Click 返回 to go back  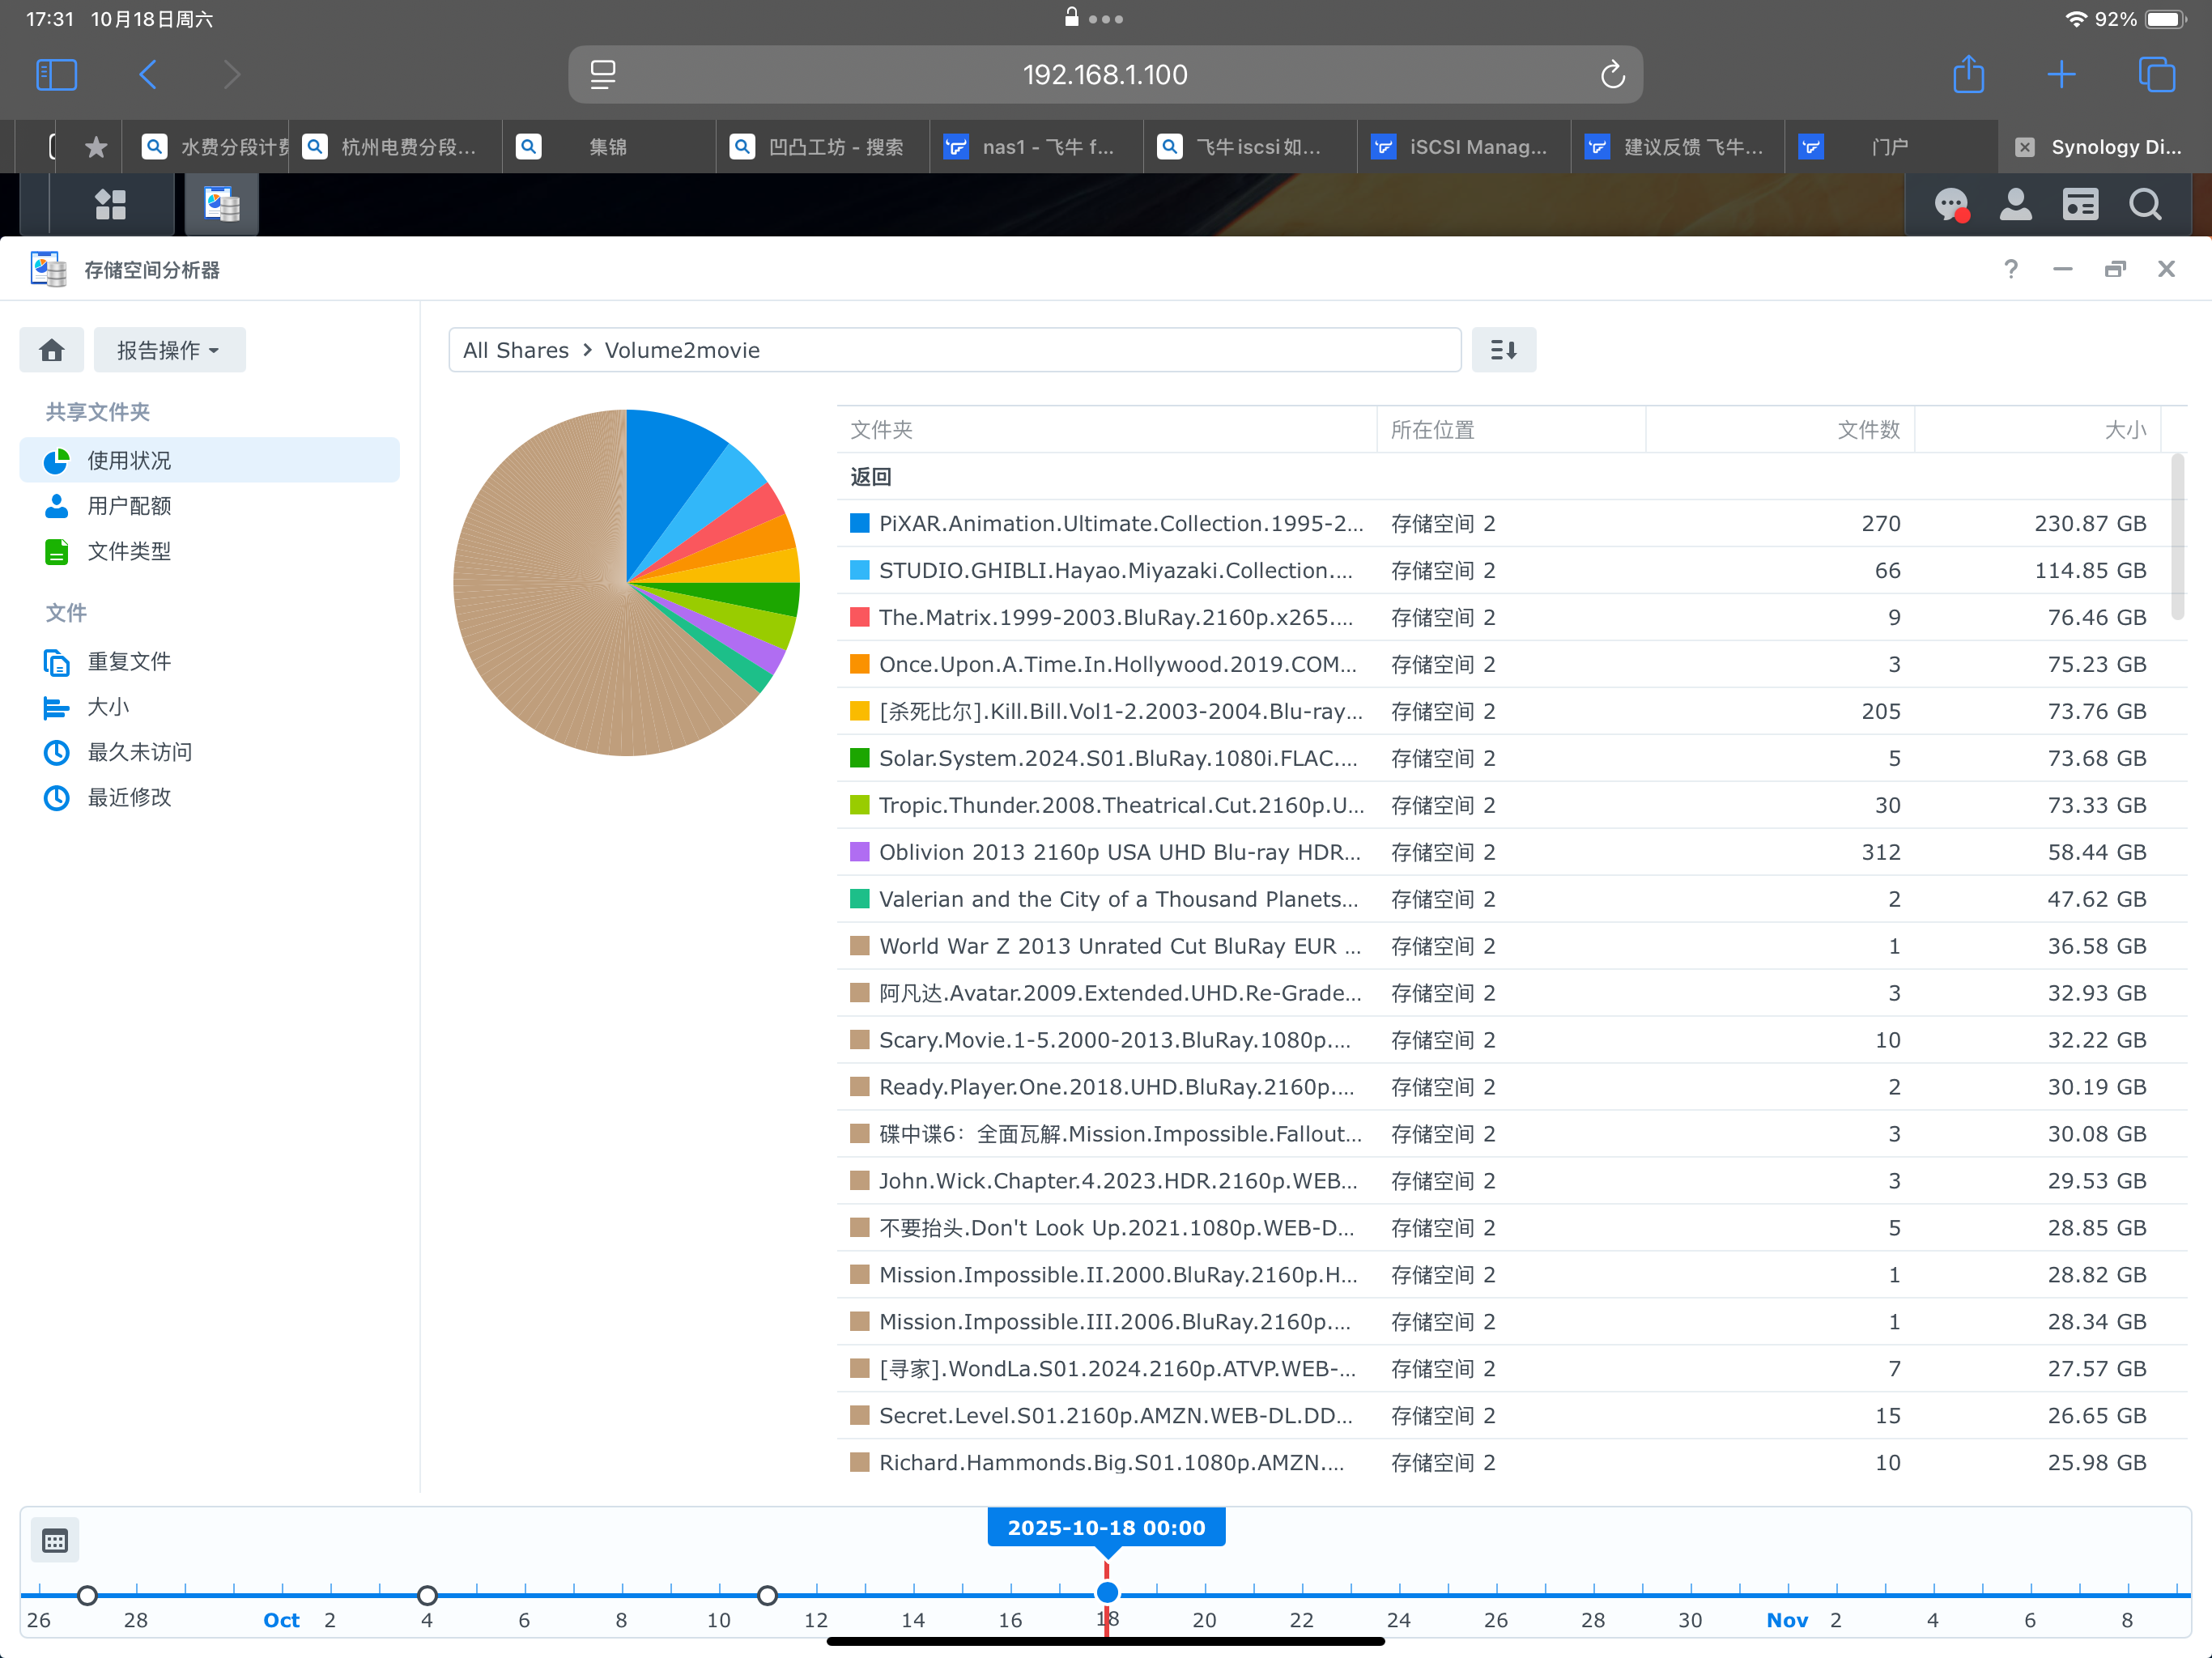pos(870,477)
